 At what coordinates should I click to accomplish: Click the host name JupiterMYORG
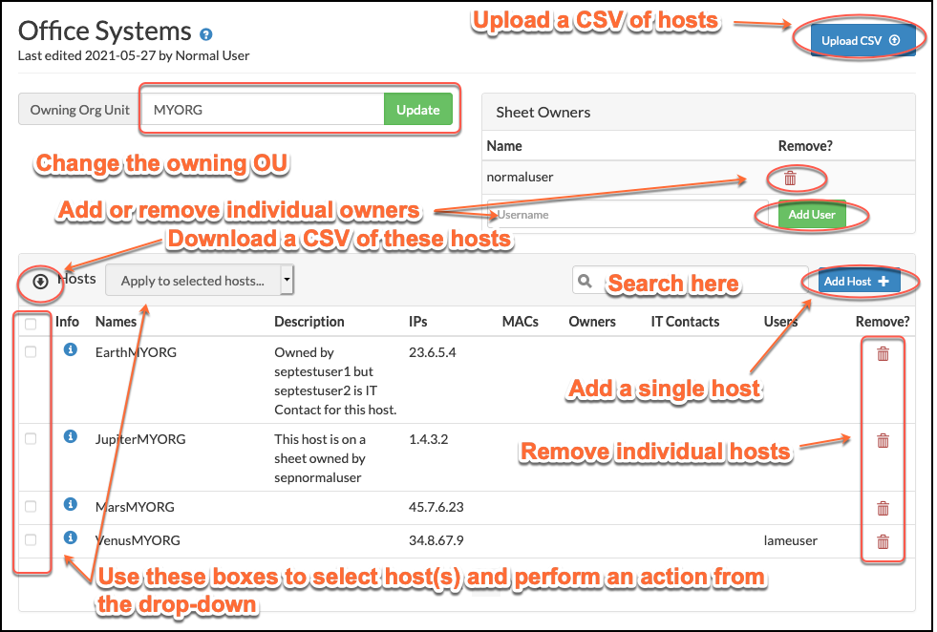140,439
